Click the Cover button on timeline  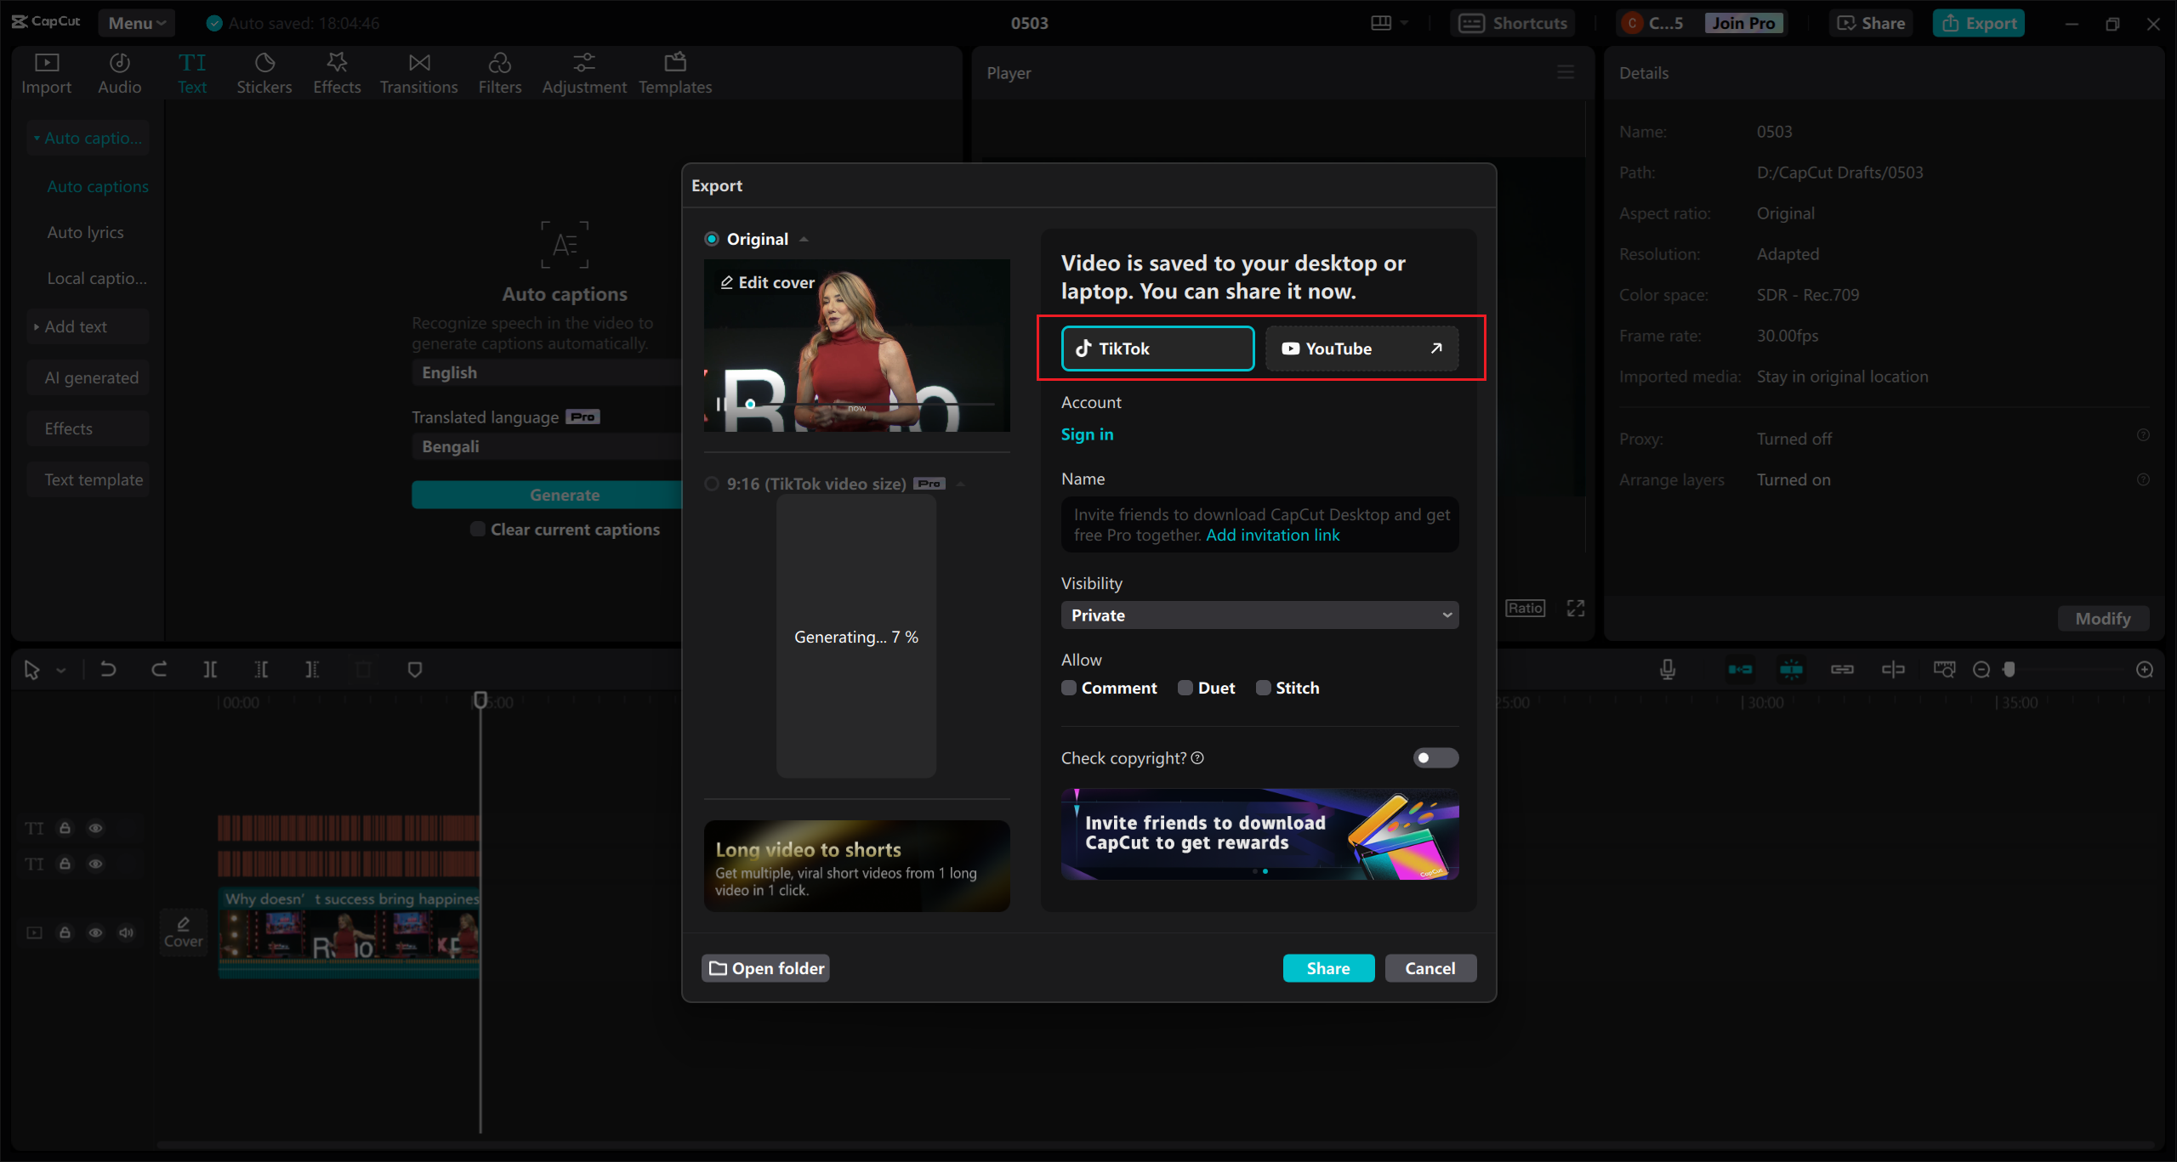pos(184,932)
